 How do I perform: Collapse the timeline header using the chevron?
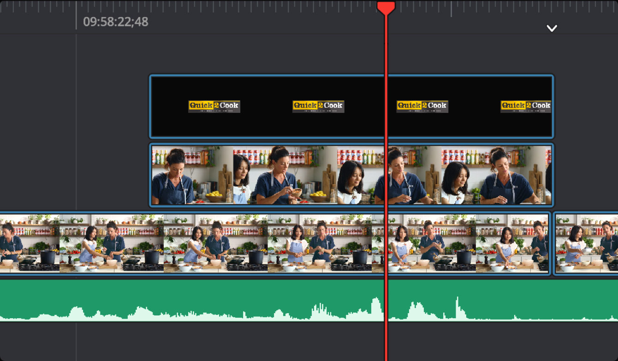coord(552,28)
